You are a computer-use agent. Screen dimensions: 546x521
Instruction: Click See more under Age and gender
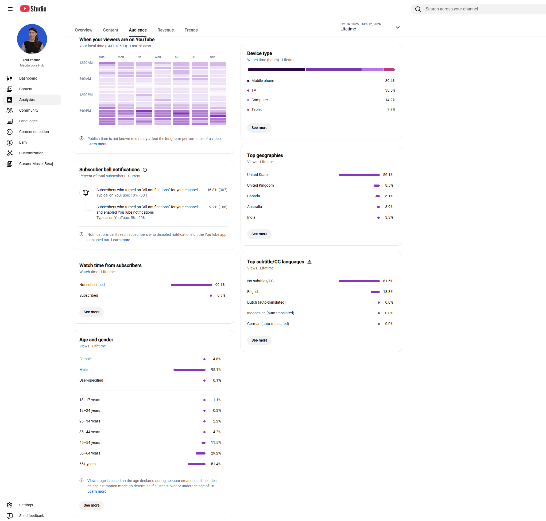point(91,505)
